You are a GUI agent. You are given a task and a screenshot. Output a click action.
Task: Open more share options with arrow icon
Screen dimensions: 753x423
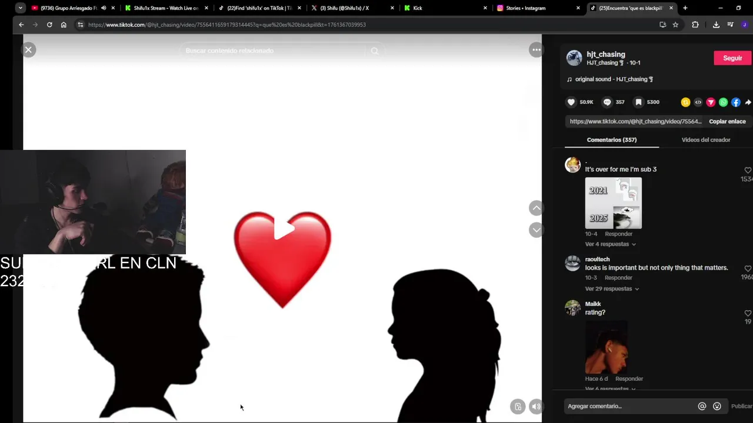[x=748, y=102]
